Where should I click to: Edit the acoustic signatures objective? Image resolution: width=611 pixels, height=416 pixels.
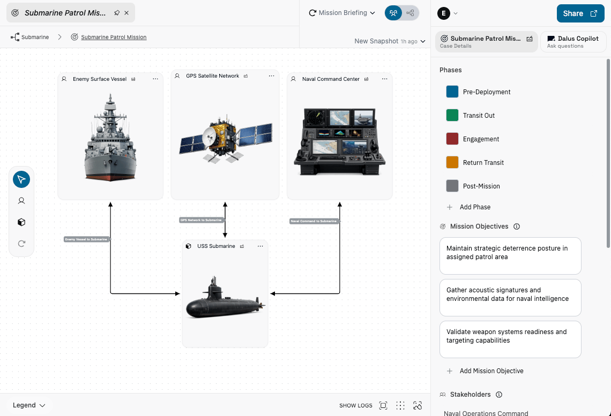point(510,298)
